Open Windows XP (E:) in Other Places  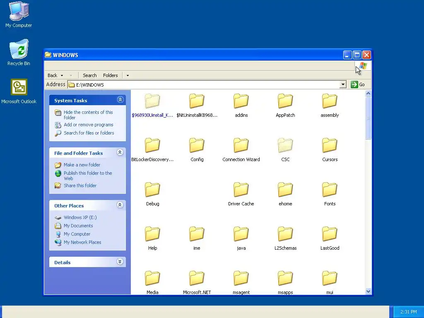click(80, 217)
